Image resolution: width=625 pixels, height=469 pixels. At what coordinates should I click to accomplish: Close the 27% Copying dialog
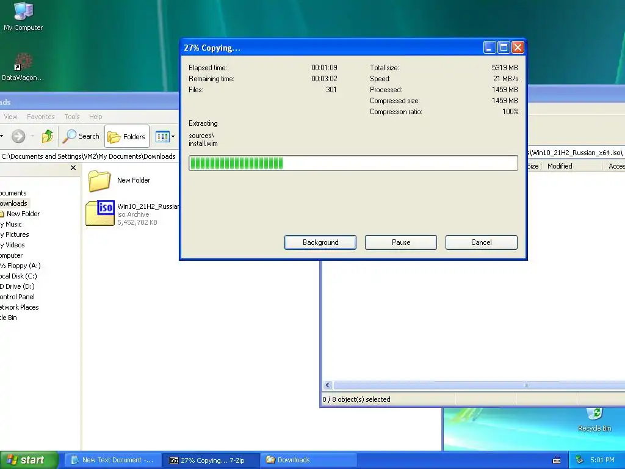pyautogui.click(x=518, y=48)
